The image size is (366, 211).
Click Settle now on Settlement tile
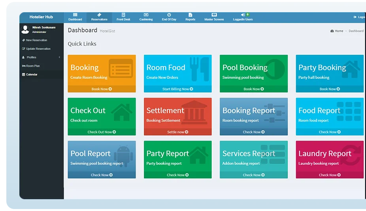pyautogui.click(x=177, y=132)
